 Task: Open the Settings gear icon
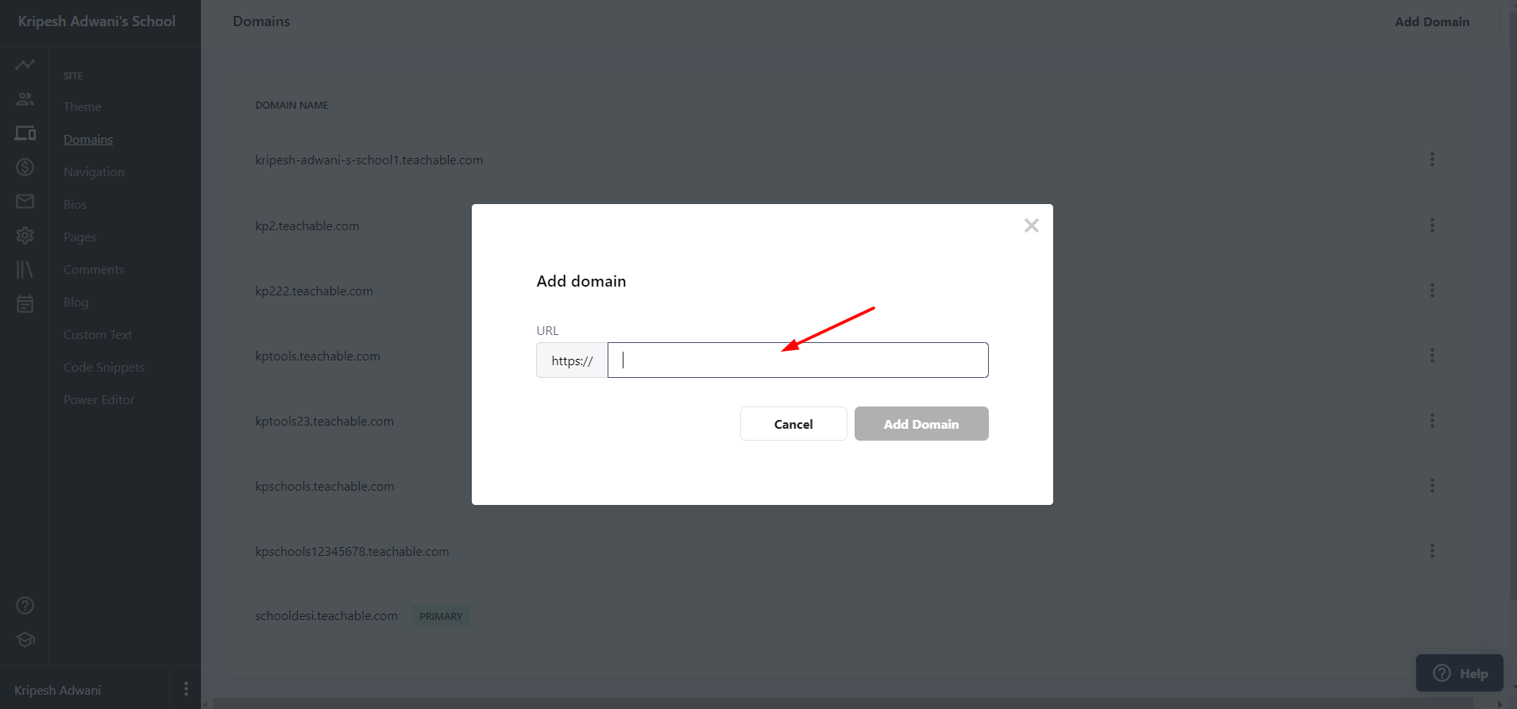[x=25, y=236]
